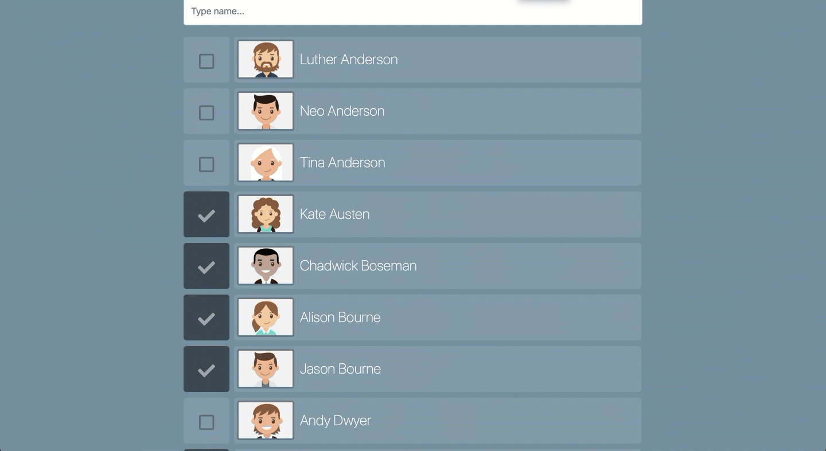The height and width of the screenshot is (451, 826).
Task: Click Andy Dwyer's smiling avatar
Action: 266,421
